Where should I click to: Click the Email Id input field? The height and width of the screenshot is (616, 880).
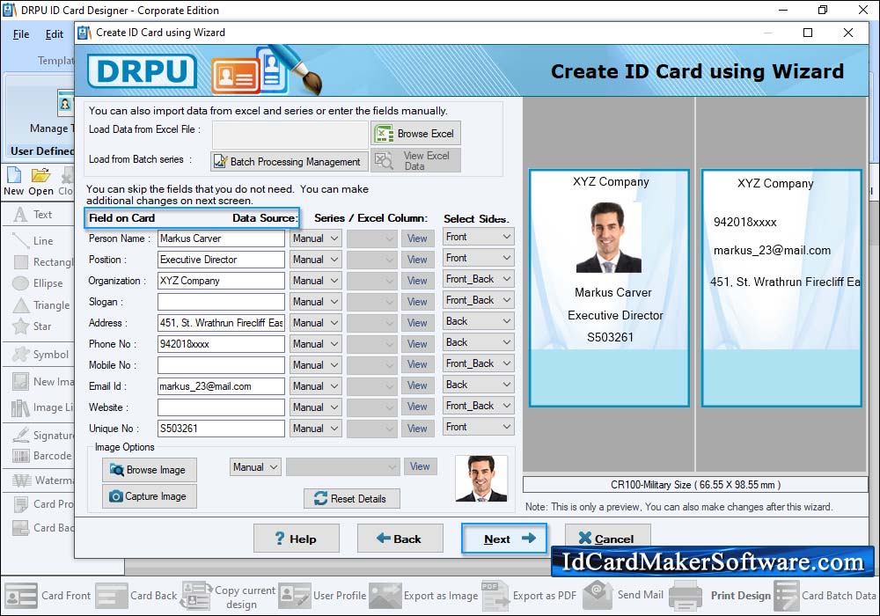click(x=221, y=386)
